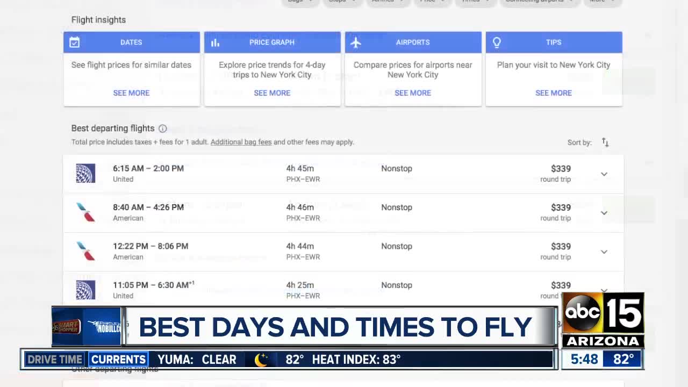
Task: Click the calendar icon on Dates card
Action: click(x=75, y=42)
